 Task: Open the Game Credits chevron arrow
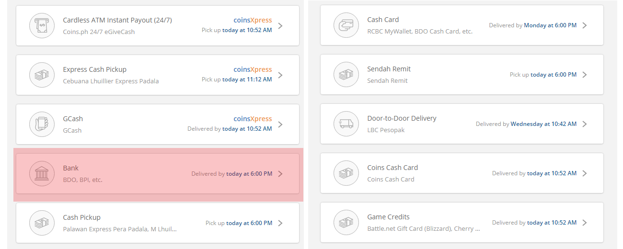(x=584, y=223)
